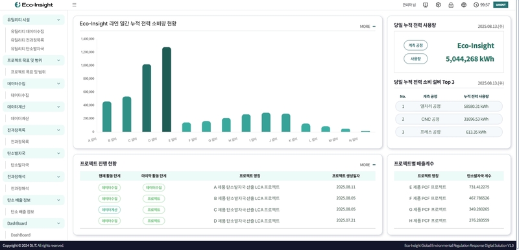The height and width of the screenshot is (250, 519).
Task: Click the tallest D 설비 bar
Action: click(167, 90)
